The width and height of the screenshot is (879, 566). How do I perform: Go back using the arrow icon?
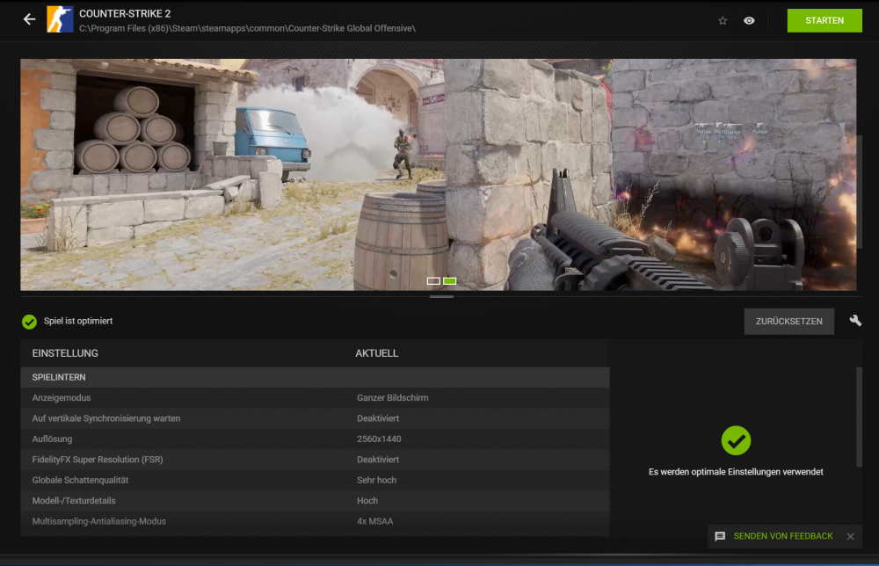(x=29, y=19)
